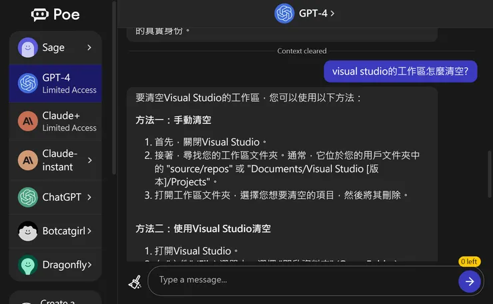The width and height of the screenshot is (493, 304).
Task: Click the heading 方法一：手動清空
Action: point(174,120)
